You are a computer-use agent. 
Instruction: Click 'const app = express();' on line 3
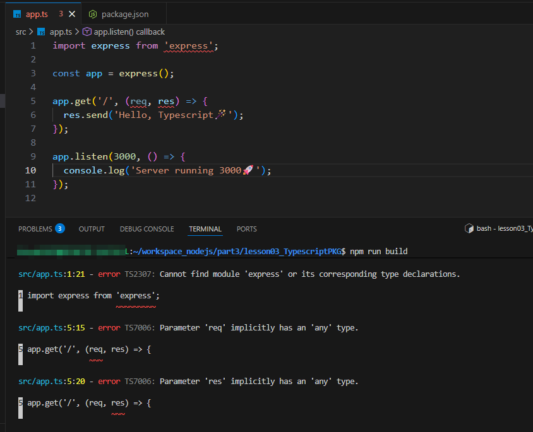tap(113, 74)
